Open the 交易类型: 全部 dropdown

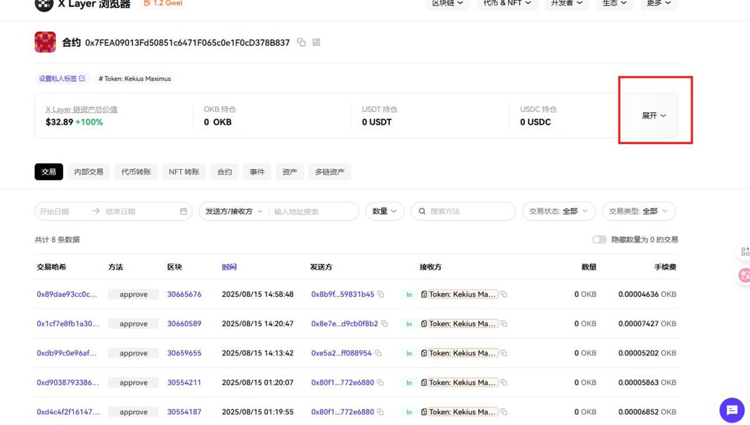[639, 212]
